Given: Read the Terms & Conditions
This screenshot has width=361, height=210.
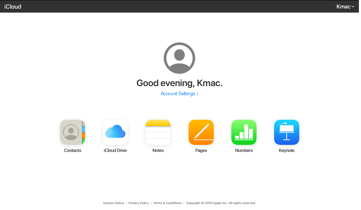Looking at the screenshot, I should pyautogui.click(x=167, y=203).
